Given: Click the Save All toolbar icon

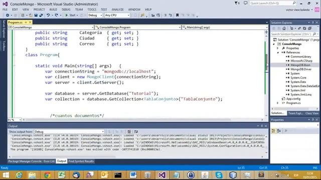Looking at the screenshot, I should coord(41,15).
